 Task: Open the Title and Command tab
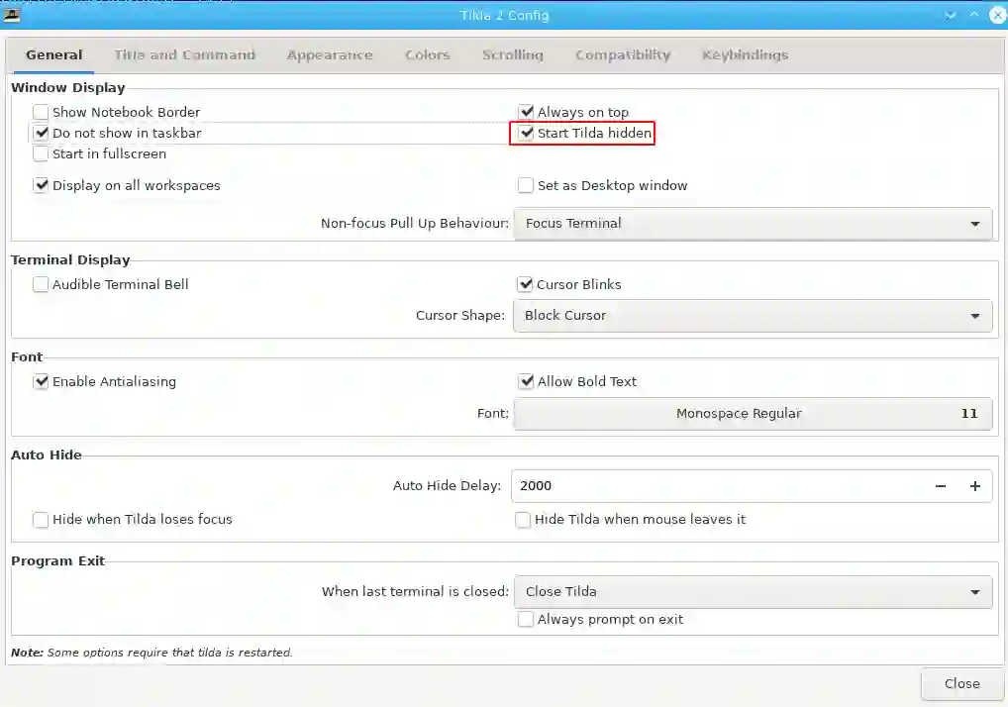coord(184,55)
